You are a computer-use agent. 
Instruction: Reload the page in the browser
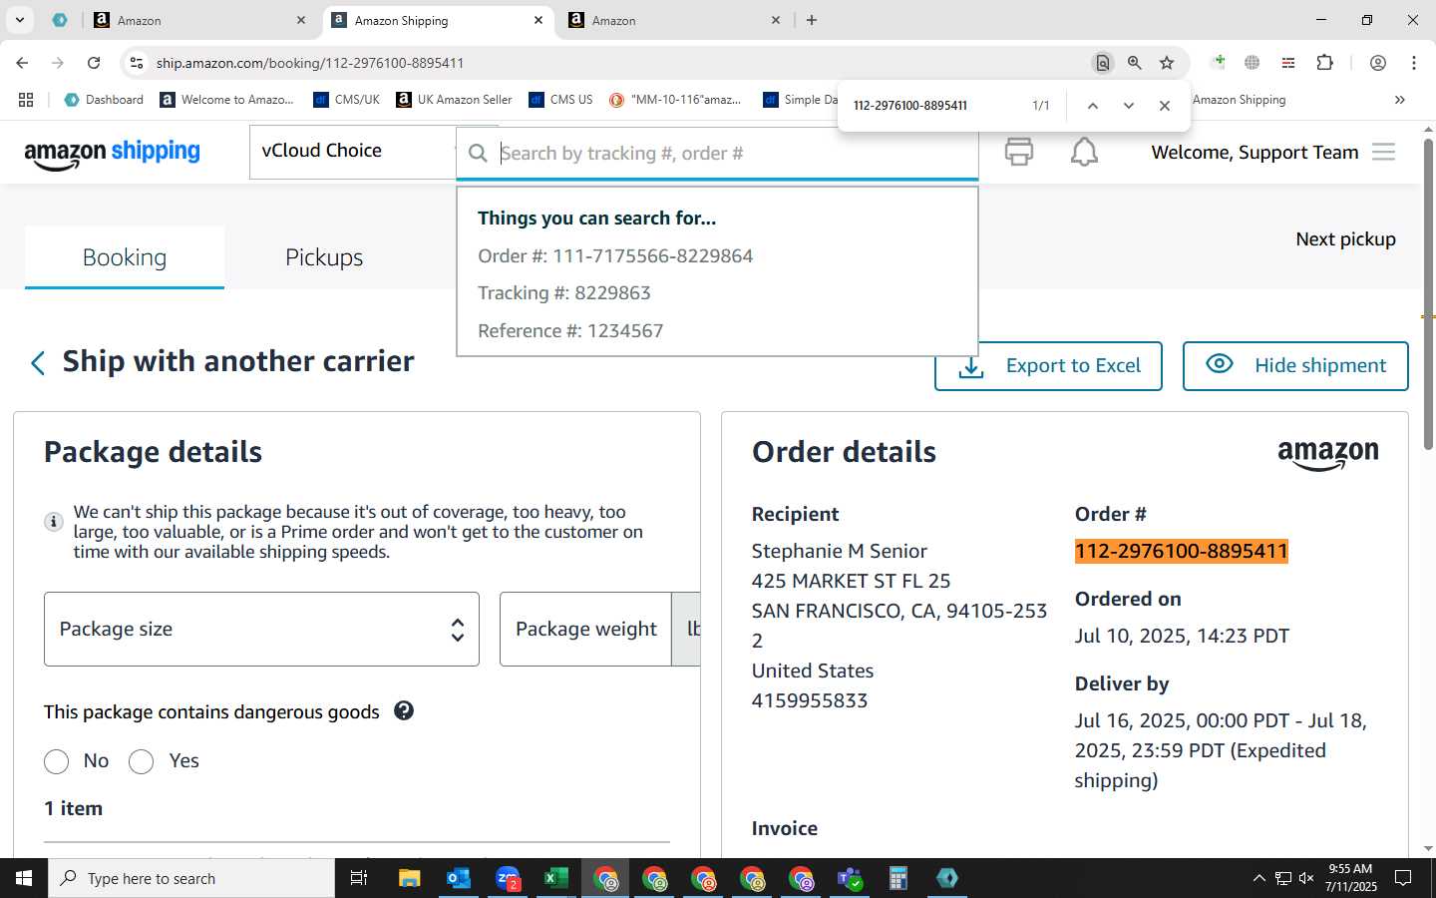coord(94,63)
